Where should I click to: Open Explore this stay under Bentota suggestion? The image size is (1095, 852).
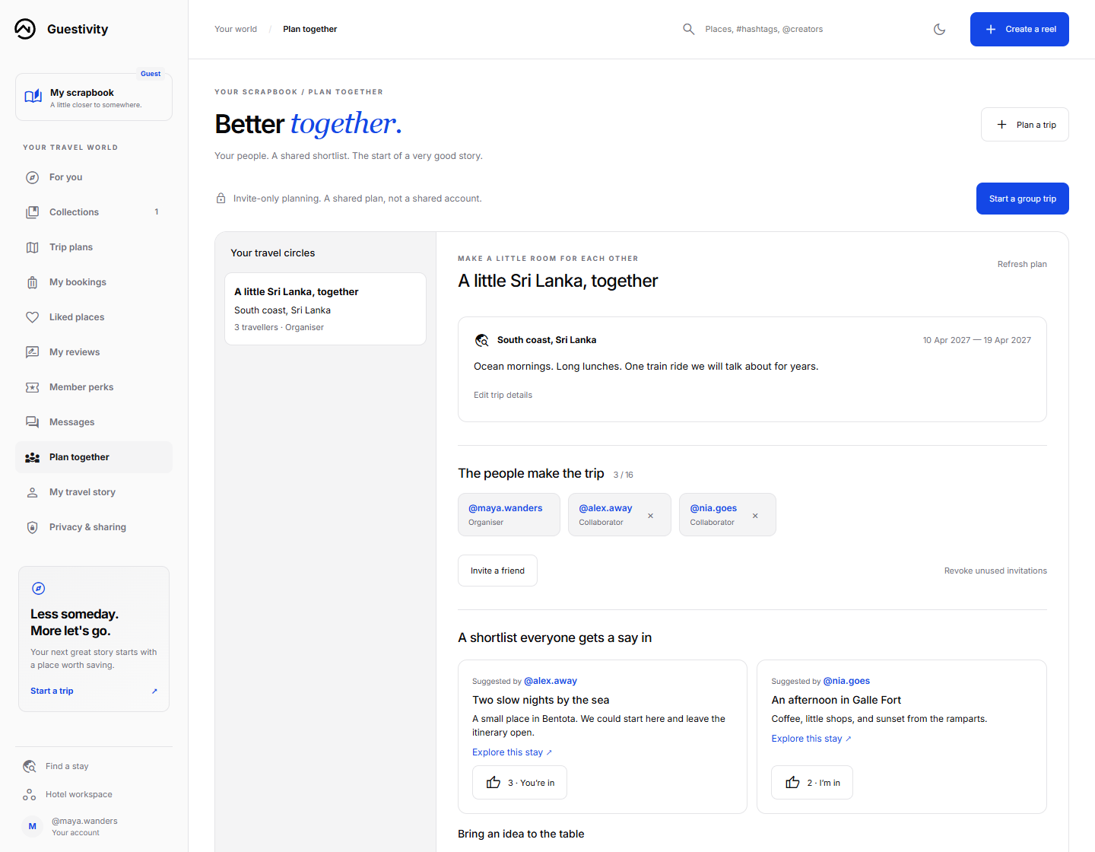[512, 752]
